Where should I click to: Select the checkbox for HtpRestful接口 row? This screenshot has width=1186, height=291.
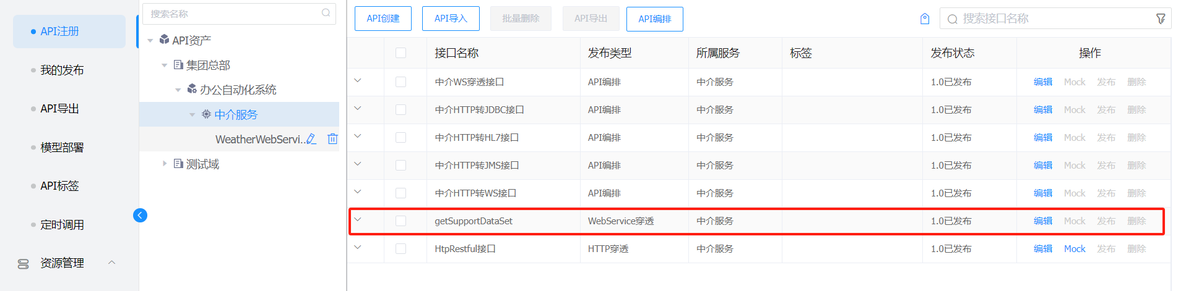click(401, 249)
